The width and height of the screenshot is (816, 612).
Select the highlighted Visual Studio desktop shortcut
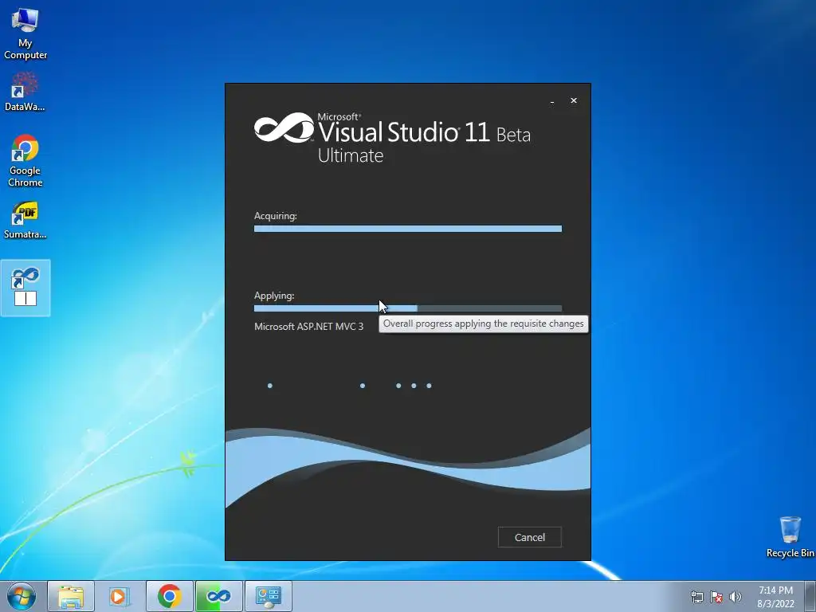(25, 288)
